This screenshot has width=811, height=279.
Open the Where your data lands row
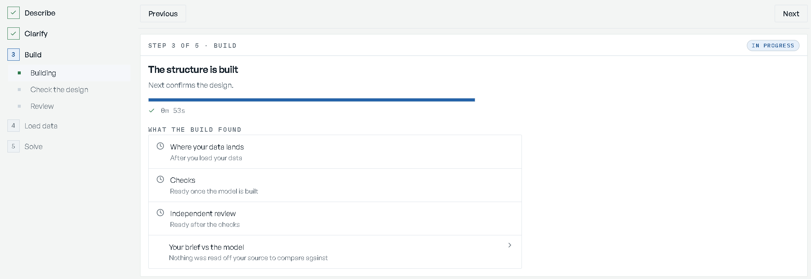coord(335,152)
